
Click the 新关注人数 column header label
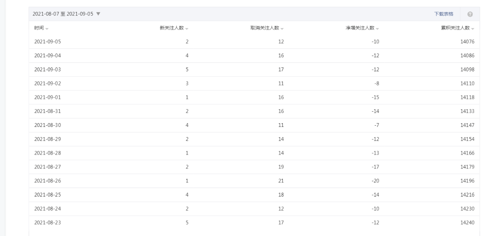tap(172, 28)
